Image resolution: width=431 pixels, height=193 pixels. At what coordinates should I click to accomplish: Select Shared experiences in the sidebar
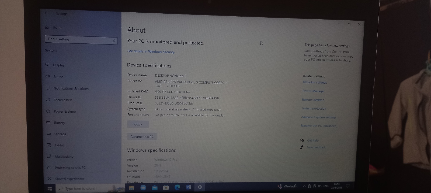[66, 179]
